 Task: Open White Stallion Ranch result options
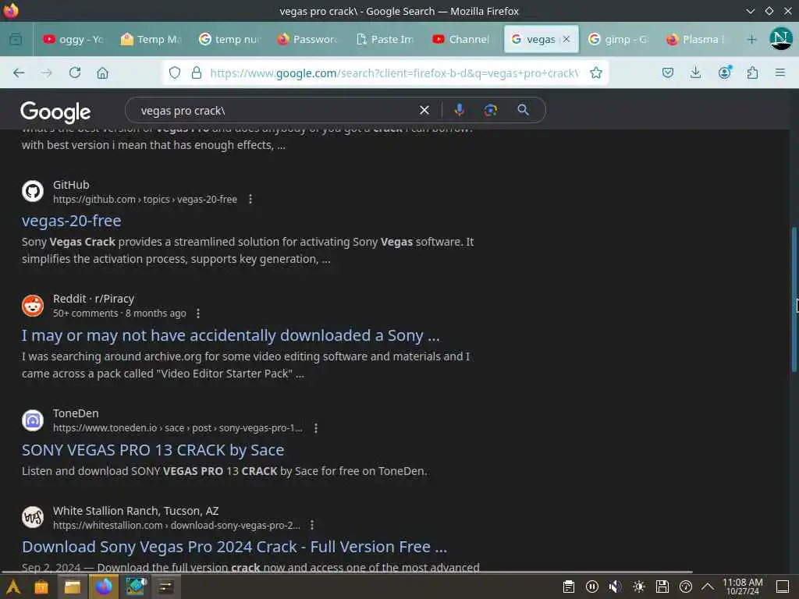(x=312, y=525)
